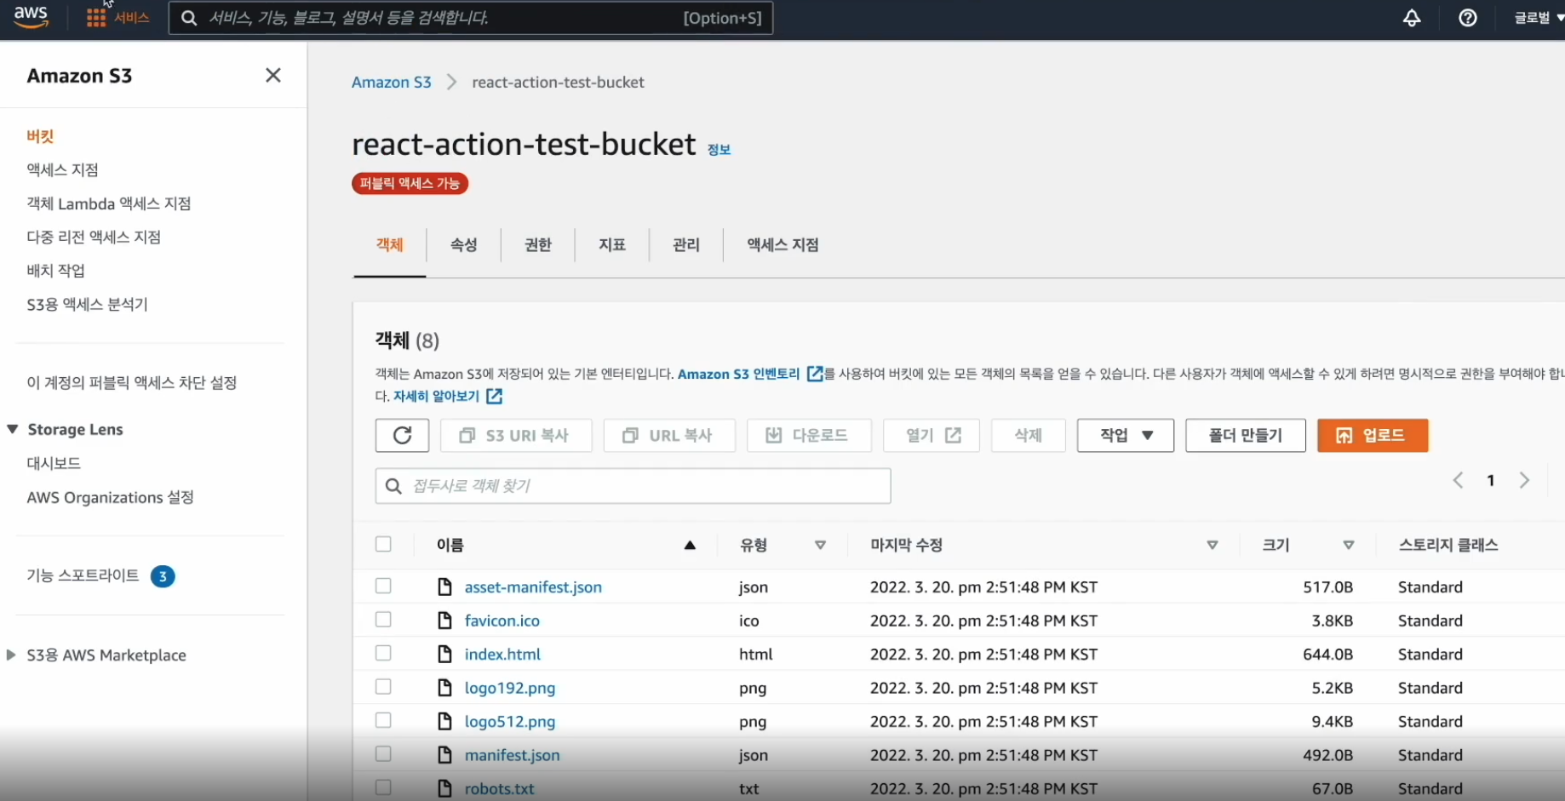Image resolution: width=1565 pixels, height=801 pixels.
Task: Click file icon of favicon.ico
Action: pos(444,621)
